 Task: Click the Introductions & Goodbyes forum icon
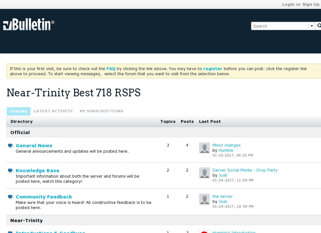tap(10, 232)
